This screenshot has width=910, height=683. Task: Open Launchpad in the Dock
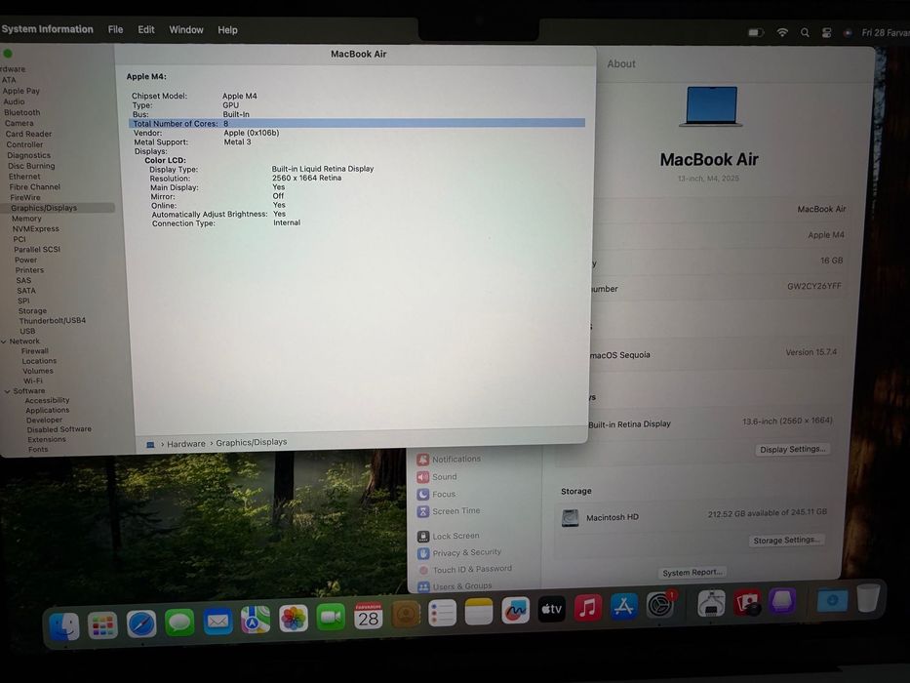(x=102, y=625)
